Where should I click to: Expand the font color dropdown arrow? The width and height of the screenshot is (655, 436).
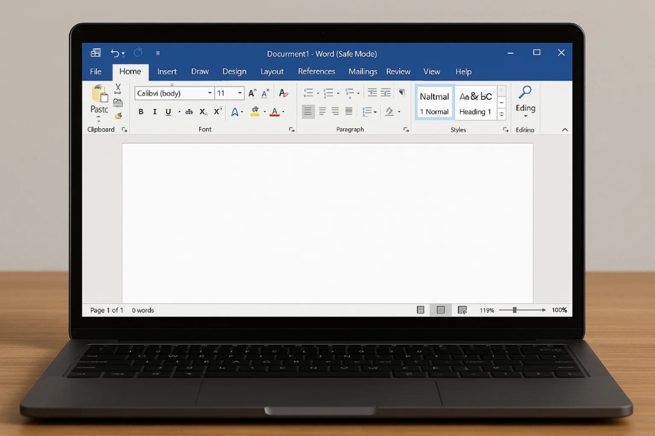[x=282, y=111]
